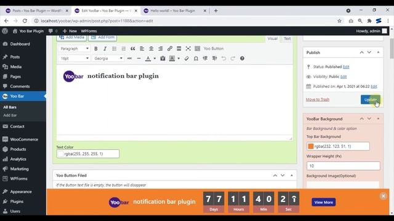Image resolution: width=394 pixels, height=221 pixels.
Task: Apply text color with A icon
Action: coord(148,58)
